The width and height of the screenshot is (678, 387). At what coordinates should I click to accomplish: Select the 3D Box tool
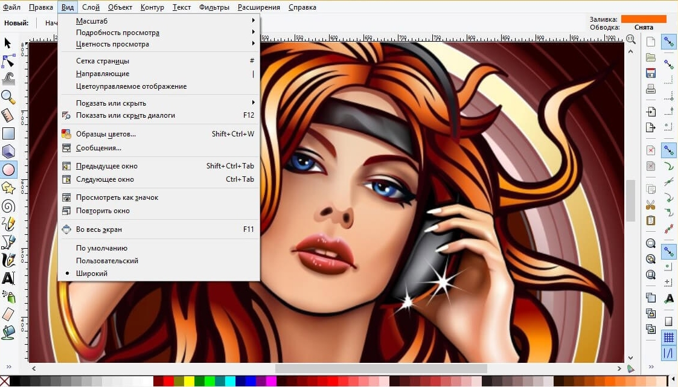[x=8, y=152]
